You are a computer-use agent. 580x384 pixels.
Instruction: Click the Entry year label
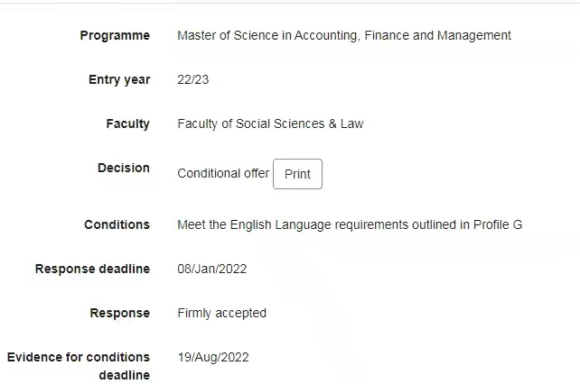point(119,79)
